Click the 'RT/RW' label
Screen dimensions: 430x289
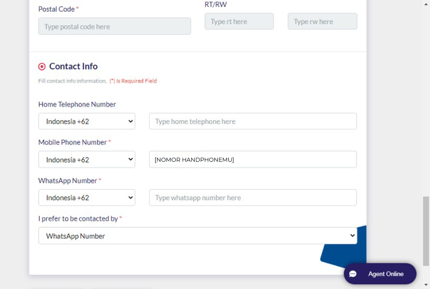[216, 4]
